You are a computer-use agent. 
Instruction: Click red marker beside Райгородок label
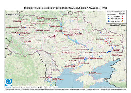pyautogui.click(x=108, y=43)
